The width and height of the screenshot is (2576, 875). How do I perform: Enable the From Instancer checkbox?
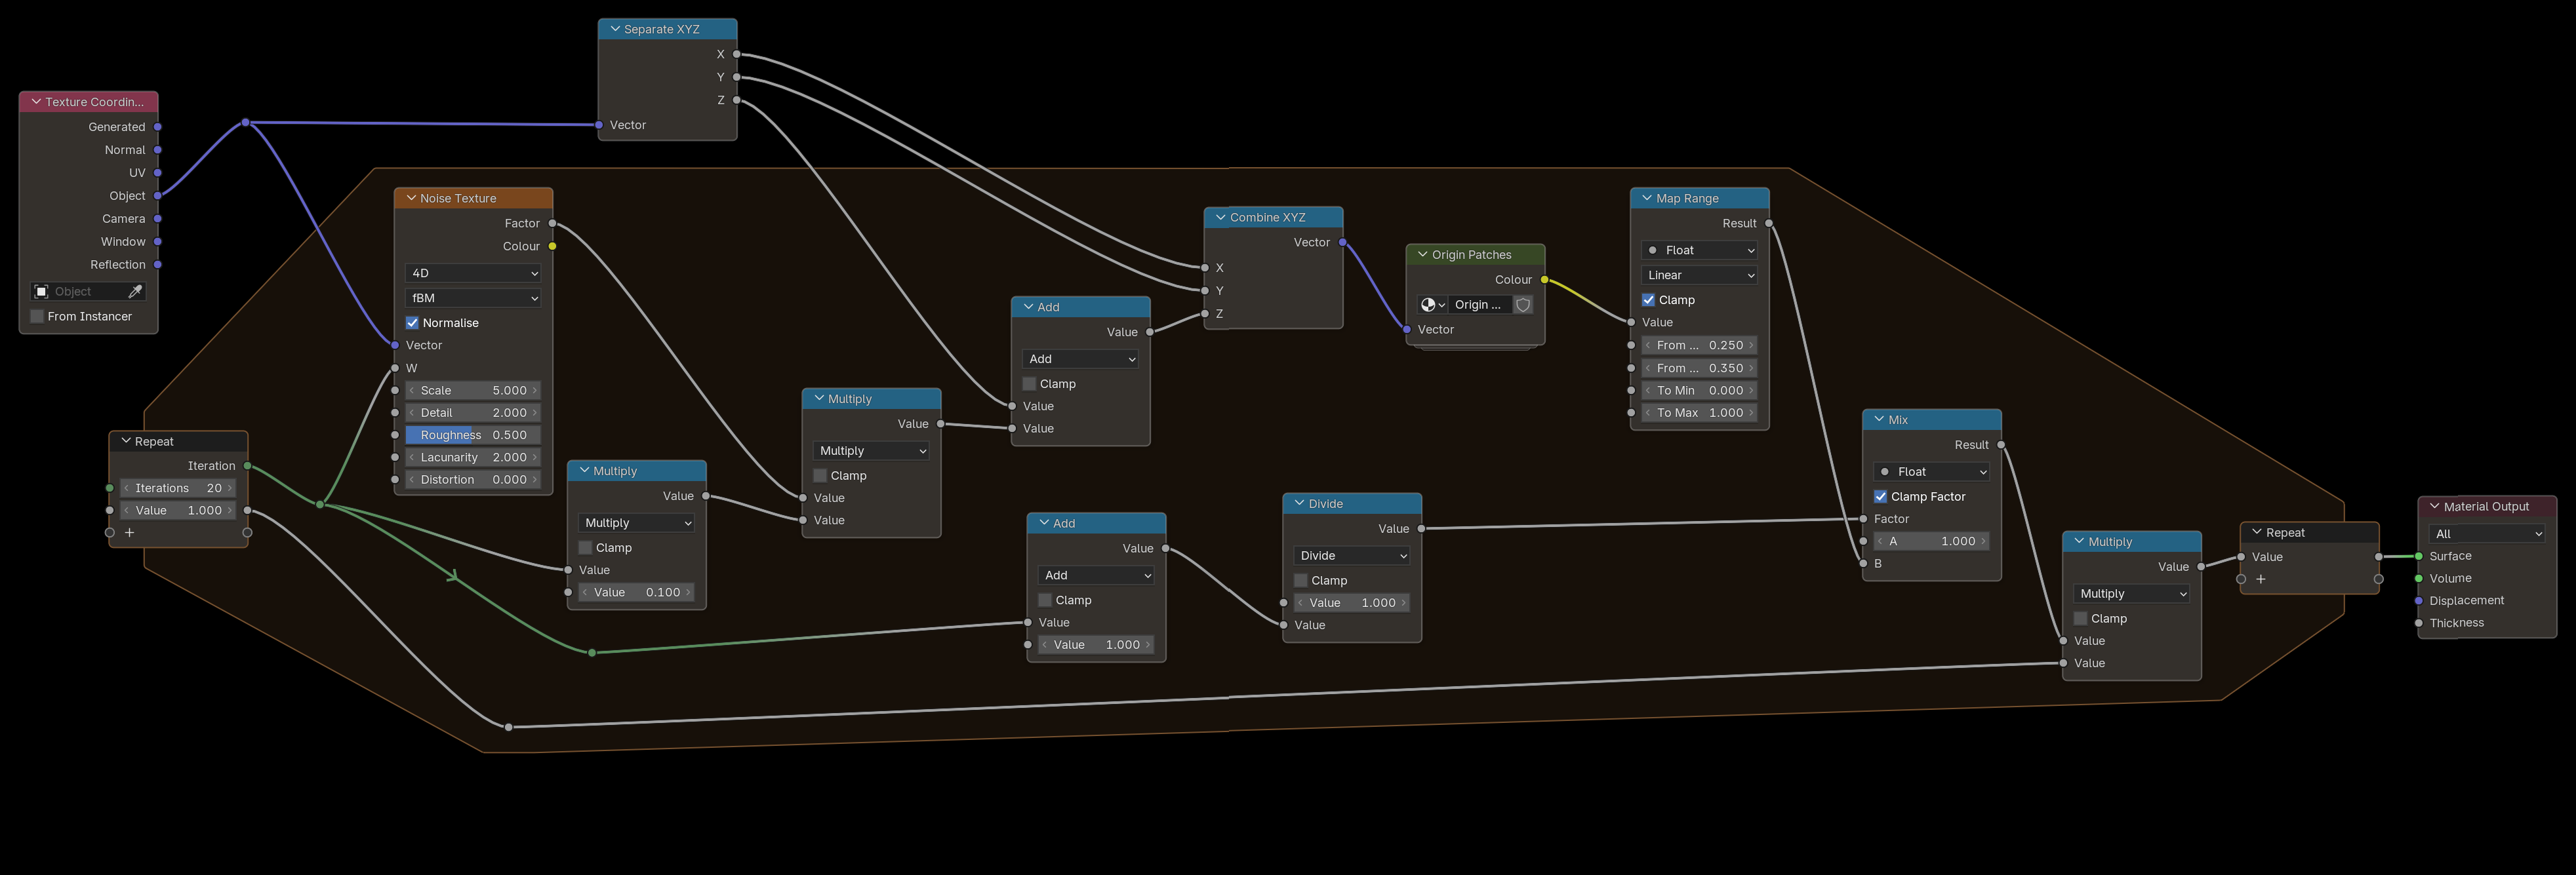coord(38,316)
